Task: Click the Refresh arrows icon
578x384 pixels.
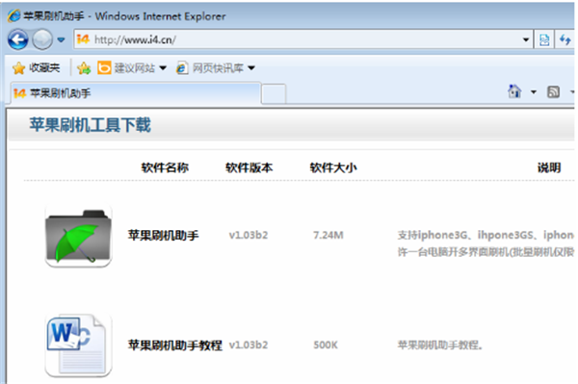Action: tap(565, 39)
